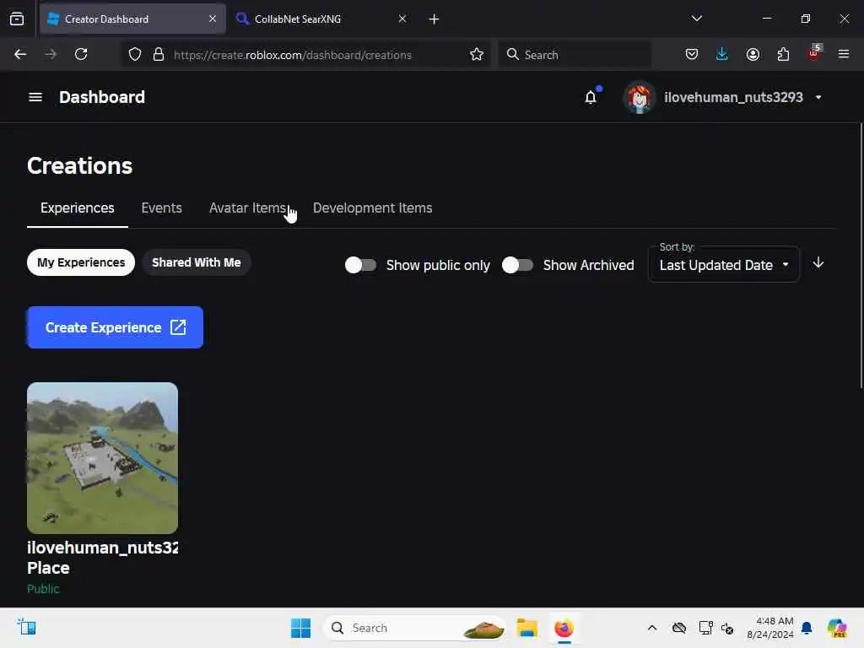
Task: Open the Pocket save icon
Action: pos(692,54)
